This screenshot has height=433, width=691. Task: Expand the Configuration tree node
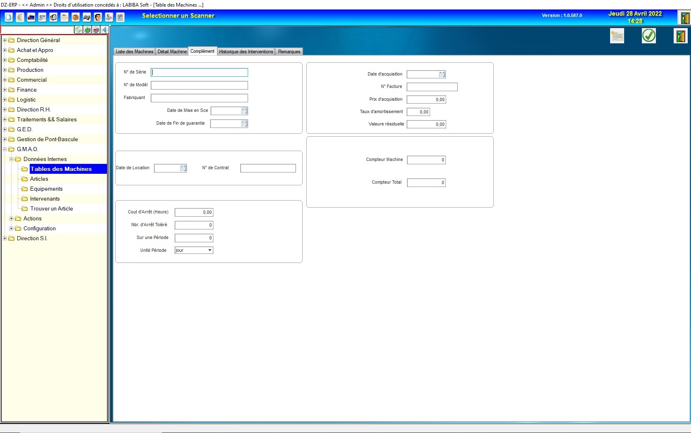click(x=12, y=228)
